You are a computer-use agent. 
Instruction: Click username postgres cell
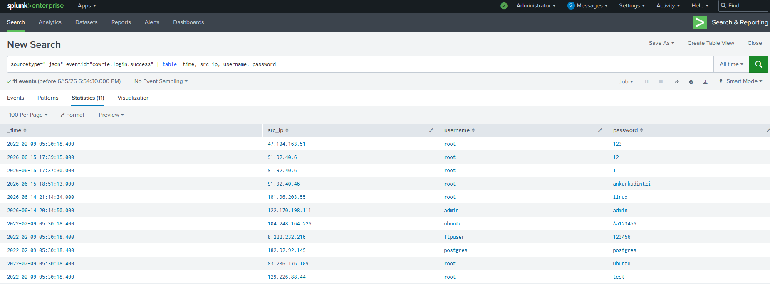tap(456, 250)
